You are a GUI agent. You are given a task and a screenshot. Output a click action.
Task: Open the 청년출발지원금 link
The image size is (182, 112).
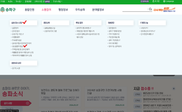click(17, 46)
